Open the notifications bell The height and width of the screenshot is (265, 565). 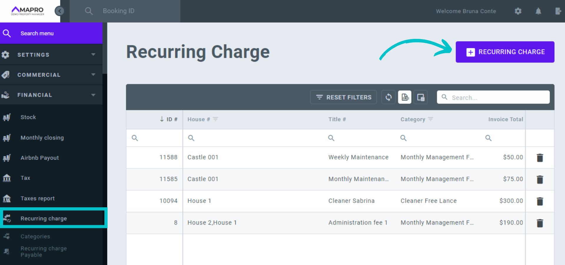click(x=538, y=11)
